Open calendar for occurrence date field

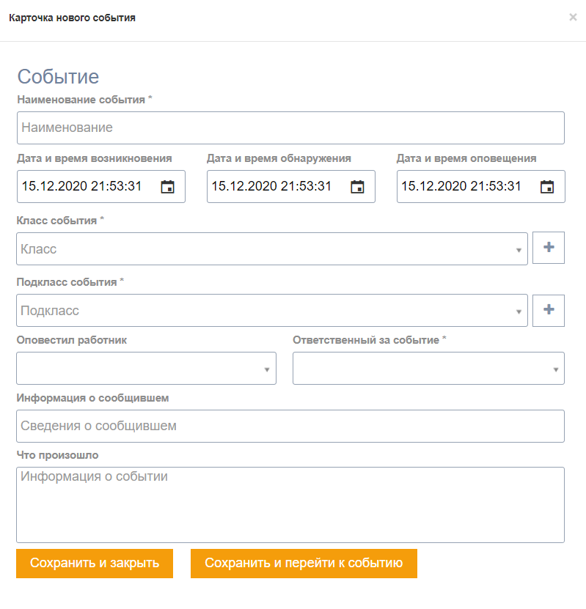[x=167, y=187]
